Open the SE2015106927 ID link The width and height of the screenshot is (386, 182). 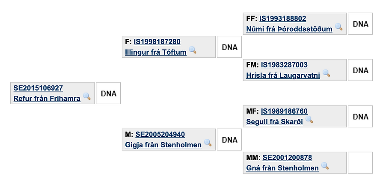[38, 88]
